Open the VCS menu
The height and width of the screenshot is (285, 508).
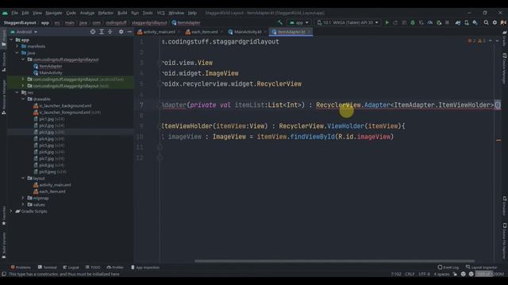pyautogui.click(x=160, y=13)
